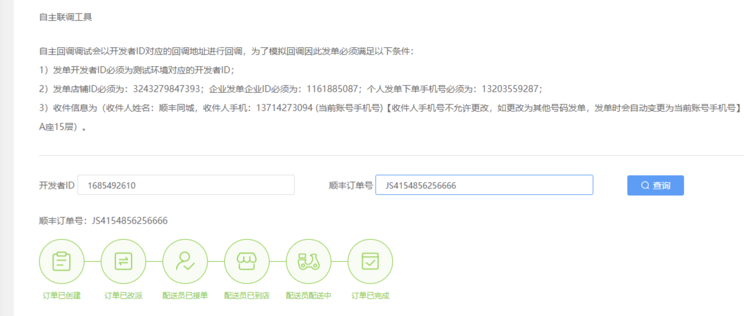The width and height of the screenshot is (744, 316).
Task: Click the 开发者ID field label
Action: pyautogui.click(x=57, y=185)
